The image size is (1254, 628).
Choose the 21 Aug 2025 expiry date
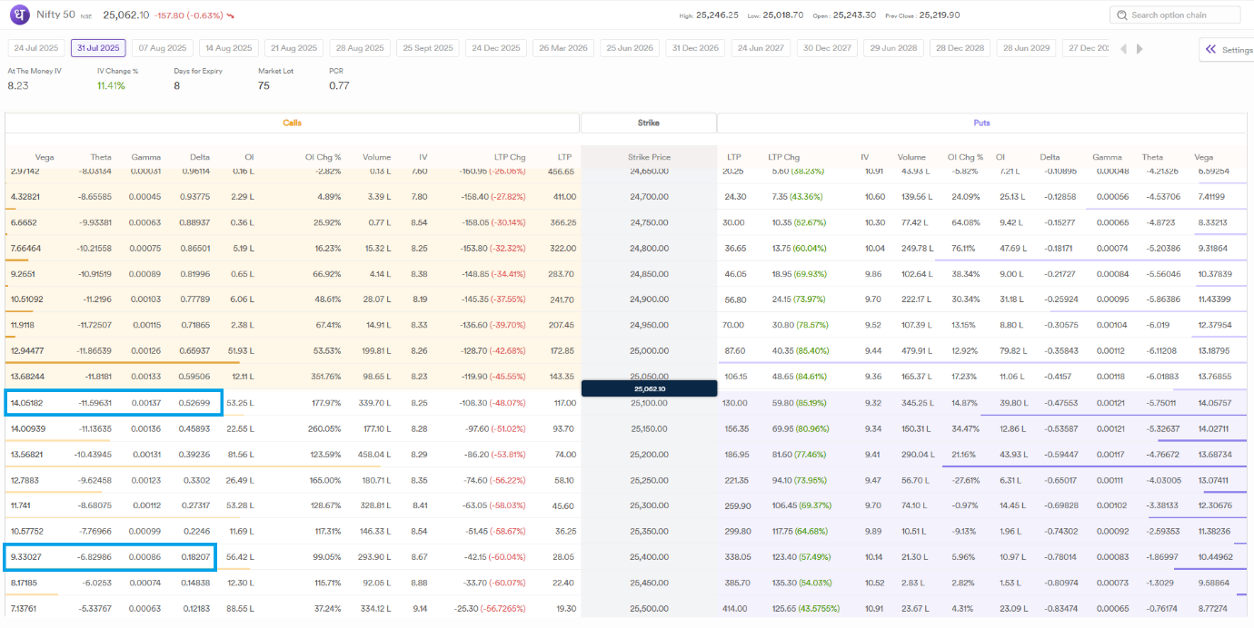[x=294, y=48]
